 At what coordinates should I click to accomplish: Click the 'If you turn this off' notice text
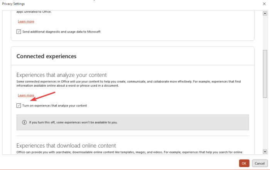pyautogui.click(x=73, y=122)
